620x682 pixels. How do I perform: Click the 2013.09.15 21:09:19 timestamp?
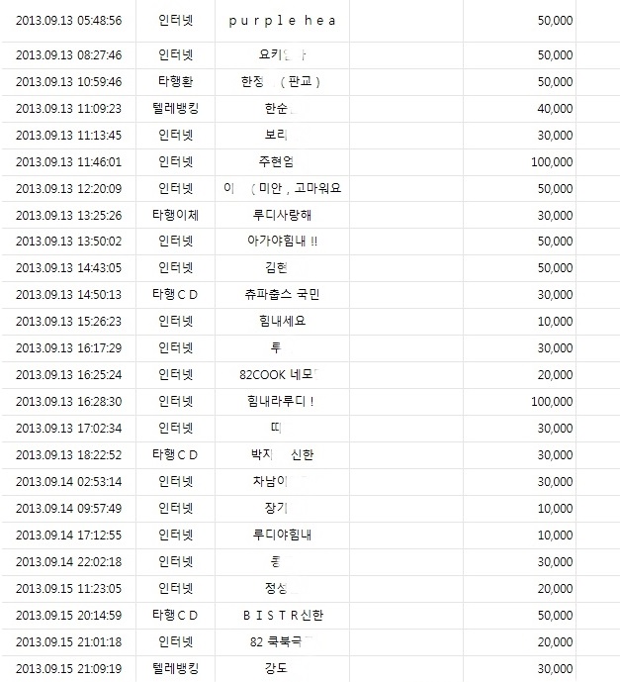pyautogui.click(x=68, y=668)
